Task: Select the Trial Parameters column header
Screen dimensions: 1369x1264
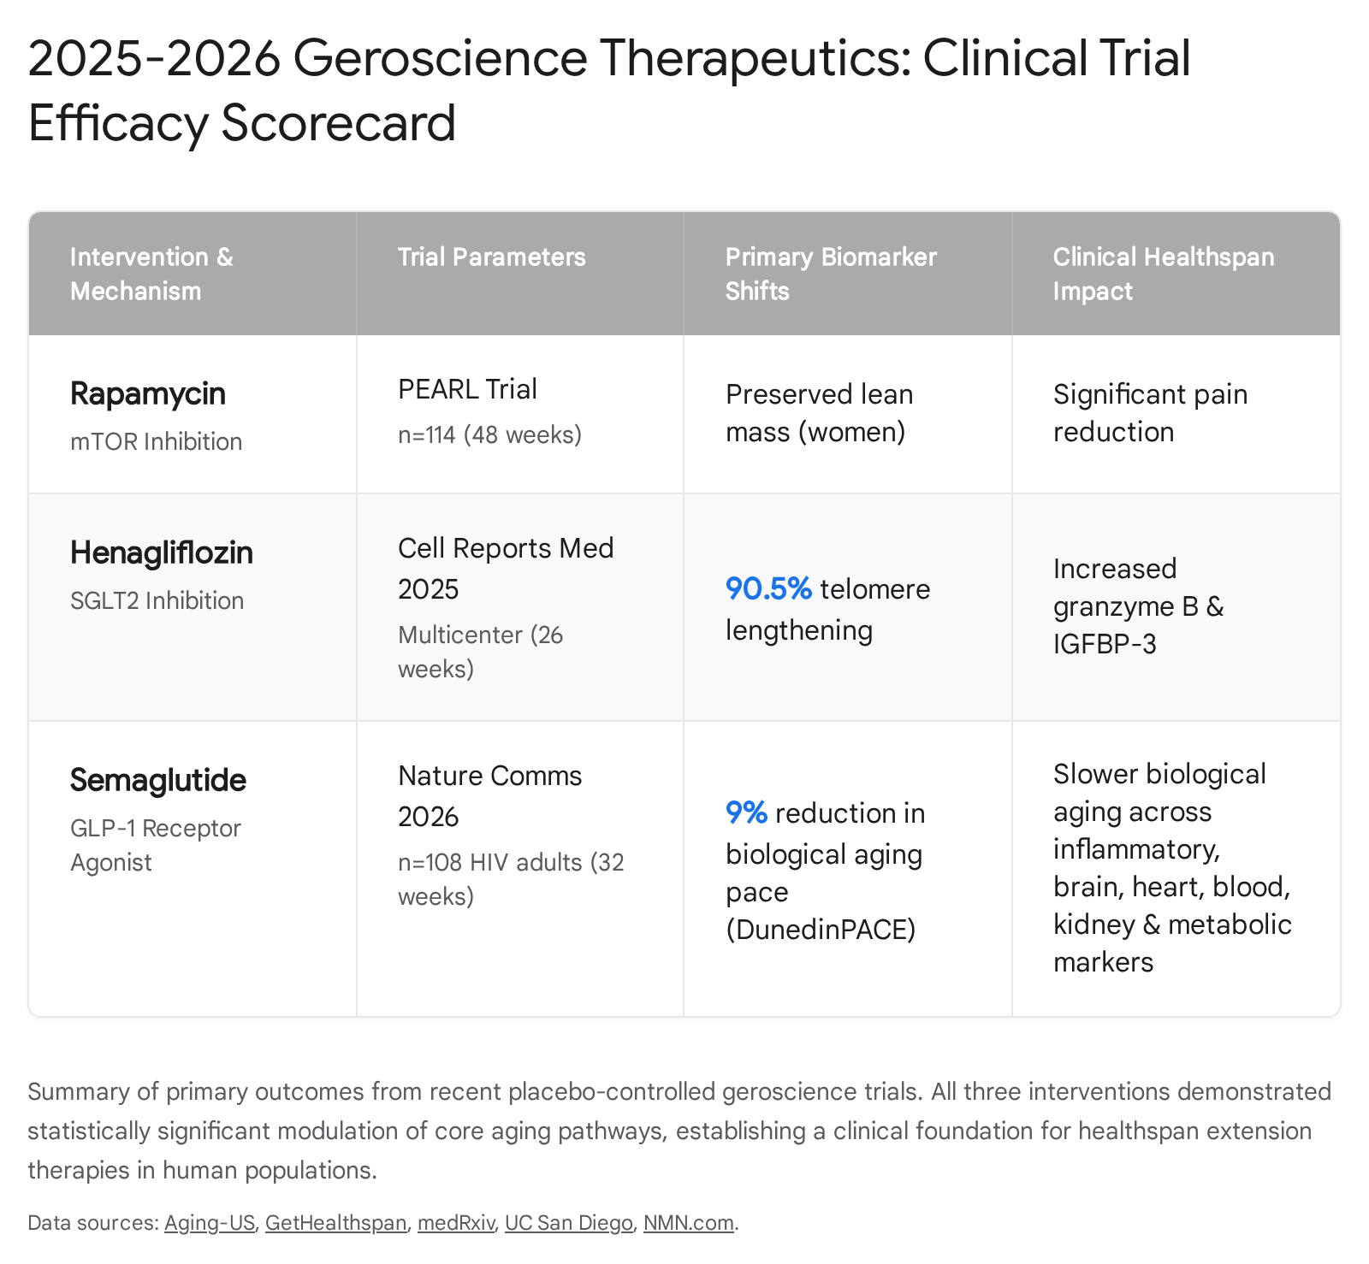Action: [x=520, y=274]
